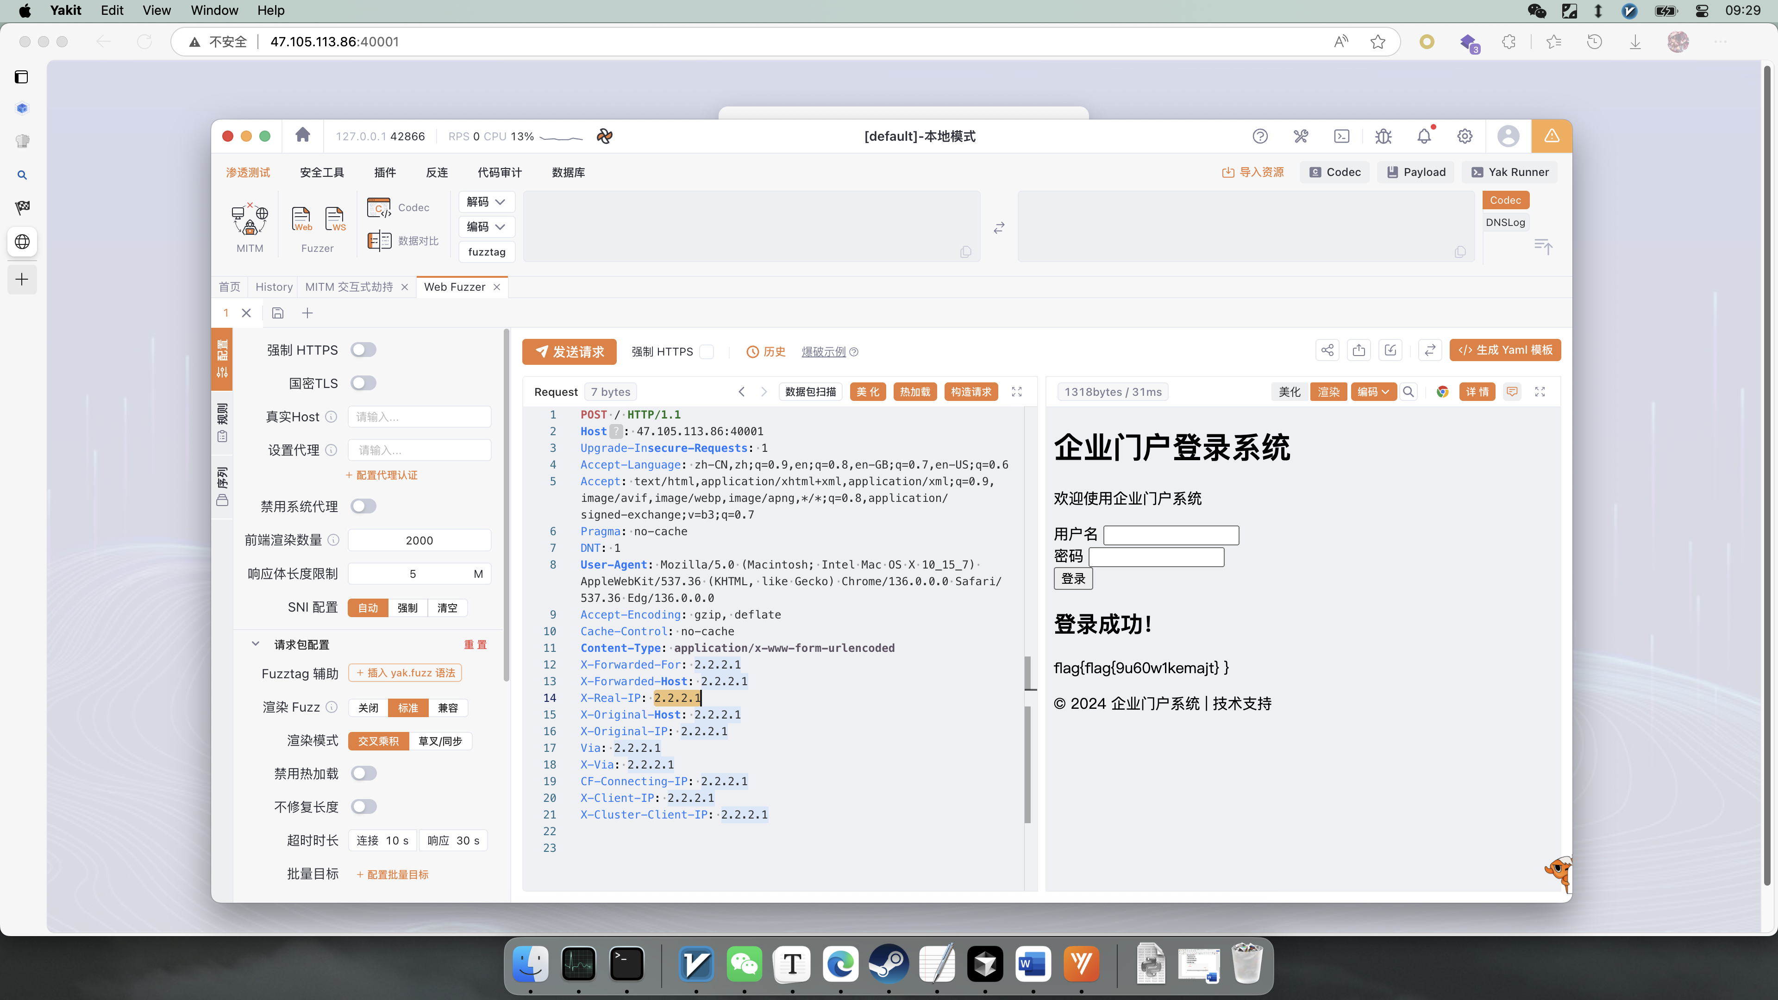This screenshot has height=1000, width=1778.
Task: Open the data comparison tool
Action: 403,240
